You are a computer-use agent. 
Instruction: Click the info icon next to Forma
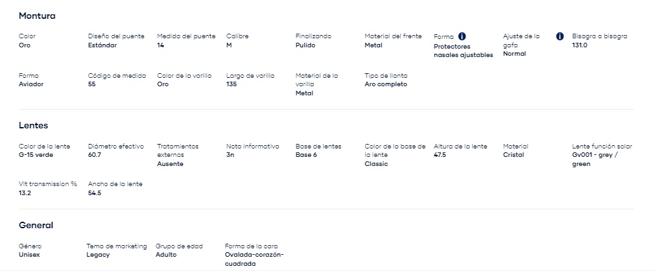(x=462, y=36)
